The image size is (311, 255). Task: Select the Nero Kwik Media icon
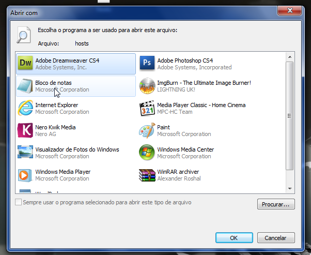pyautogui.click(x=25, y=130)
